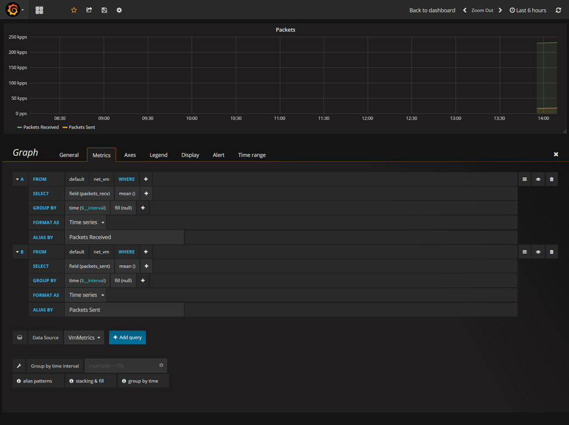Toggle visibility of query A

pyautogui.click(x=538, y=180)
